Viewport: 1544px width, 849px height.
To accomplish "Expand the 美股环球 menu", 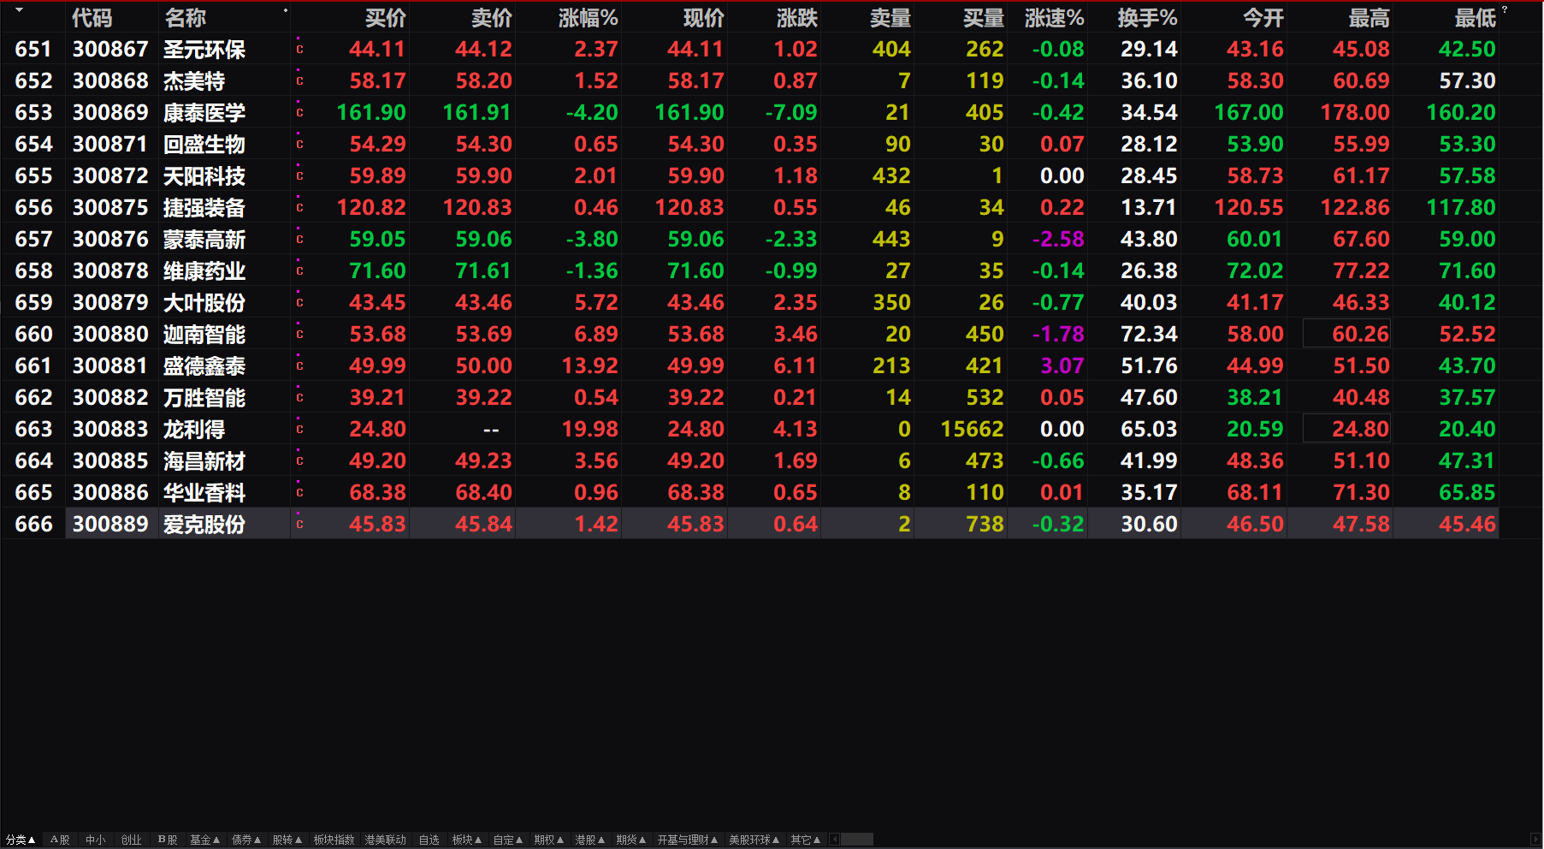I will [754, 840].
